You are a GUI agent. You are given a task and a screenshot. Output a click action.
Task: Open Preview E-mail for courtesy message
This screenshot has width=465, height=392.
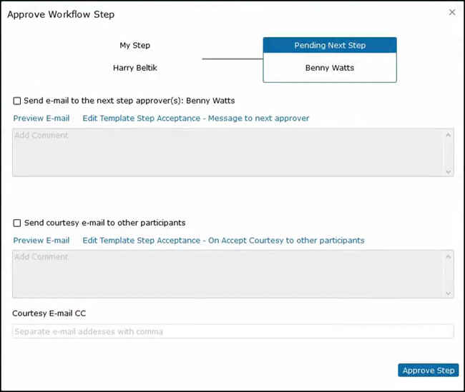click(41, 241)
